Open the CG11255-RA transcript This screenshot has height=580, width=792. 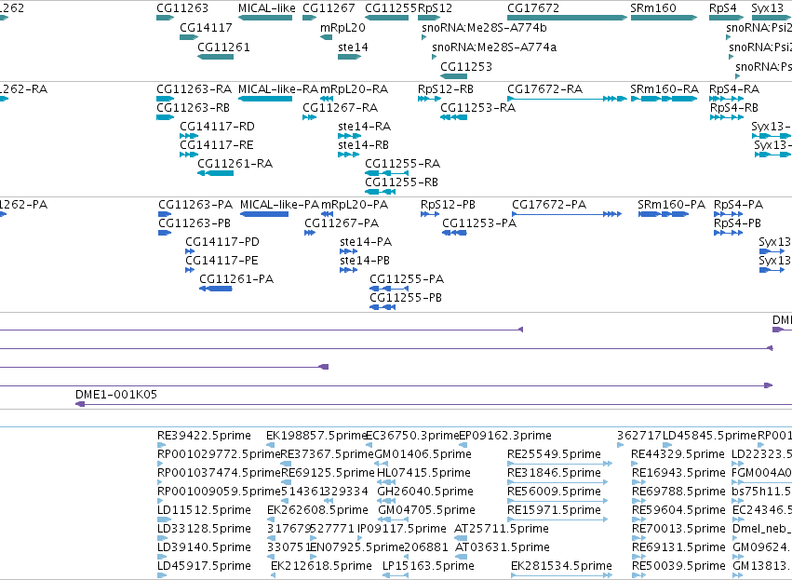(x=386, y=173)
